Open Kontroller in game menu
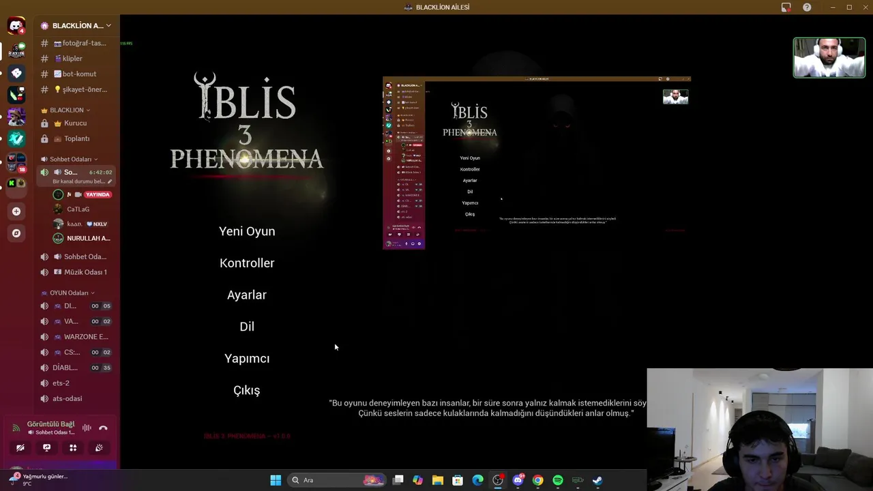 [247, 263]
